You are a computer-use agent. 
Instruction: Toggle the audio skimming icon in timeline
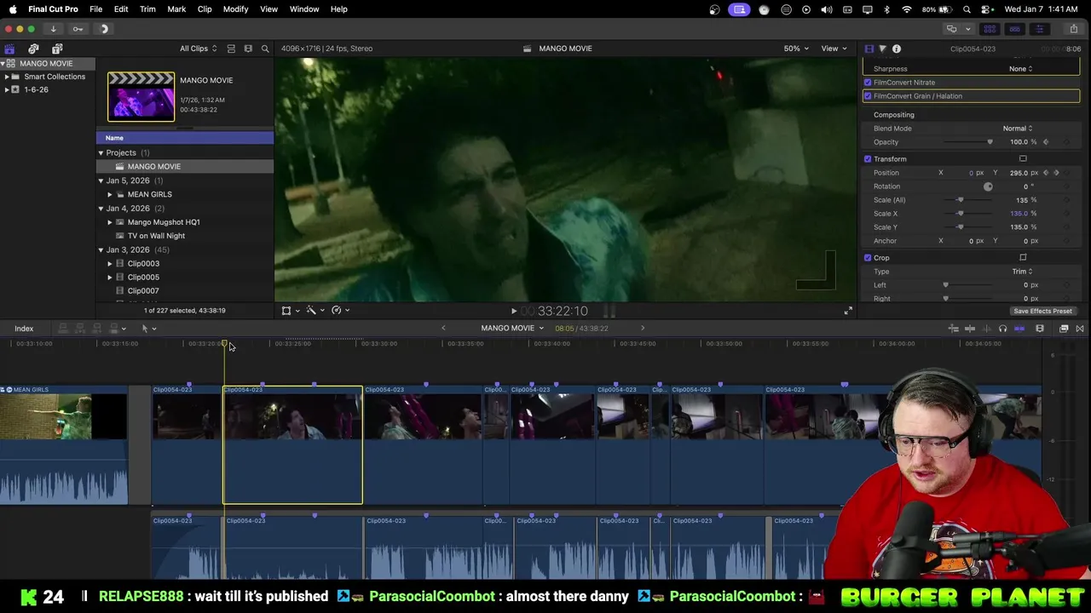pos(986,329)
